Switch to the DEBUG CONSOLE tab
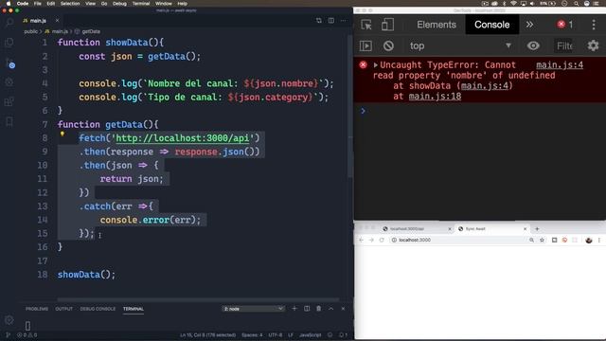 click(98, 309)
